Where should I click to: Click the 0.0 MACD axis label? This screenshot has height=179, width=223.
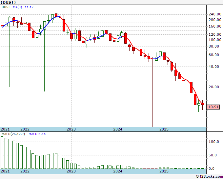pyautogui.click(x=212, y=169)
